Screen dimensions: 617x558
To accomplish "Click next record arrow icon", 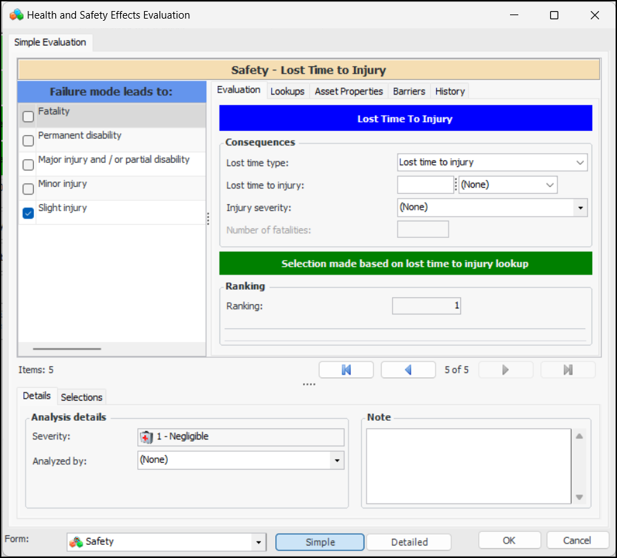I will coord(505,370).
